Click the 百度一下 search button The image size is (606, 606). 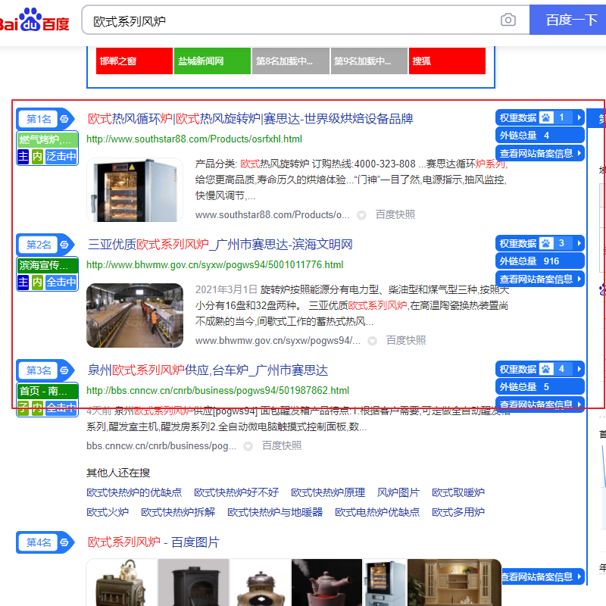pyautogui.click(x=567, y=20)
